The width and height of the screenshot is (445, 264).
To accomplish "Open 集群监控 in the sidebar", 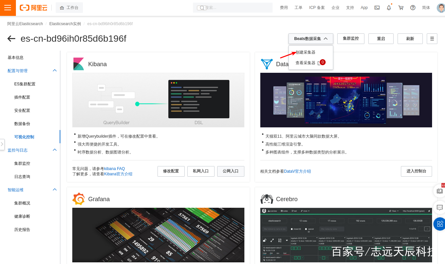I will coord(22,163).
